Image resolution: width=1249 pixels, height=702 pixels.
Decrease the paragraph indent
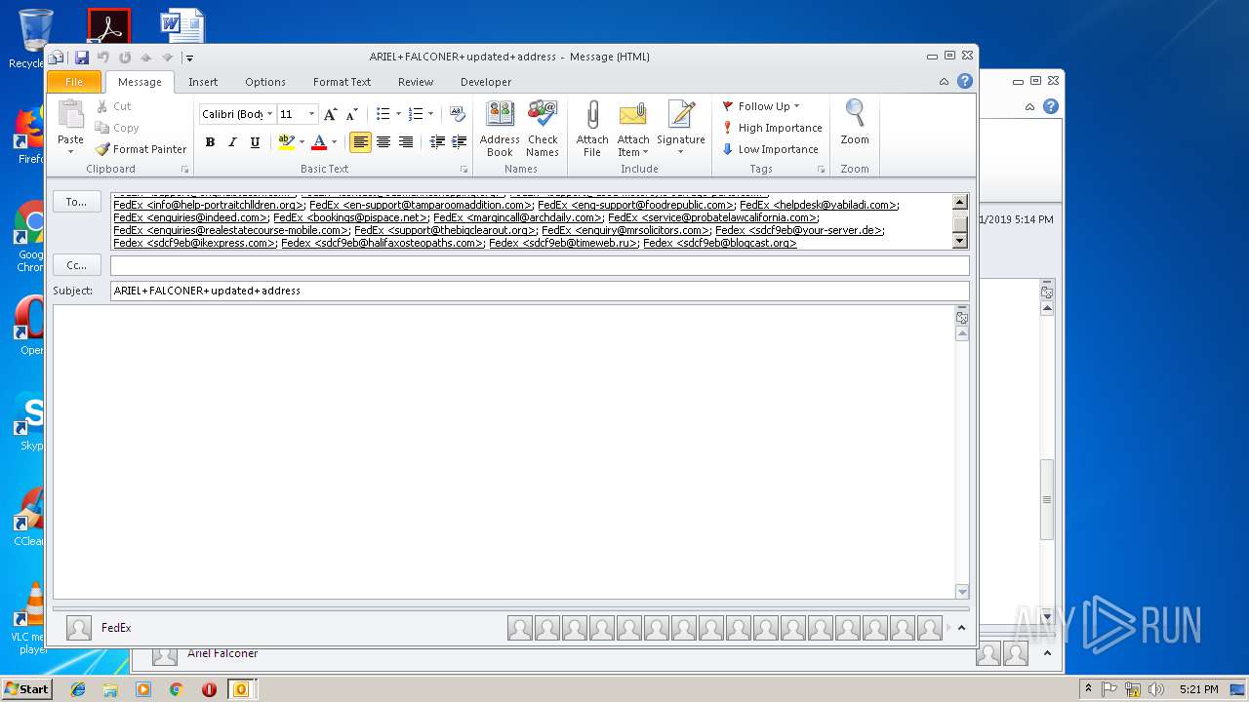pyautogui.click(x=437, y=142)
